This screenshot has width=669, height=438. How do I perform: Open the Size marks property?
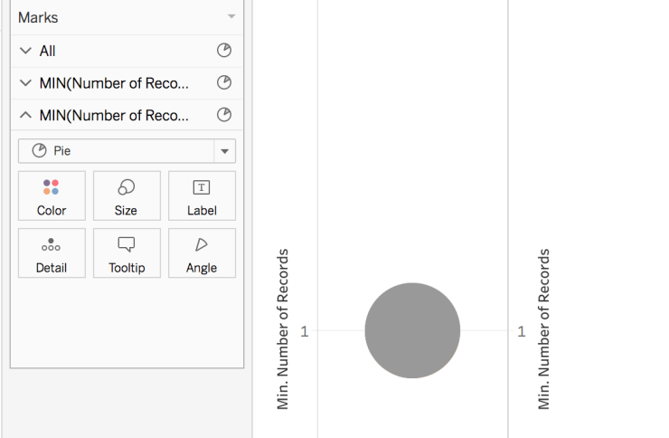(x=127, y=196)
